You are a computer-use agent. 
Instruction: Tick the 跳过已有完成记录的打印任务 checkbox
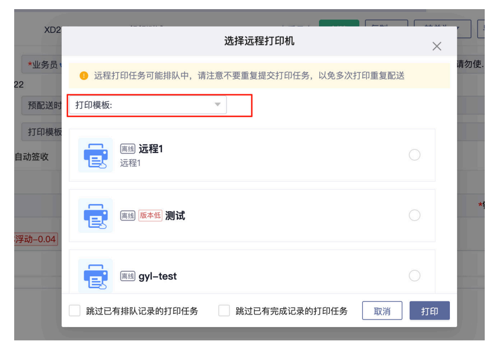tap(224, 311)
